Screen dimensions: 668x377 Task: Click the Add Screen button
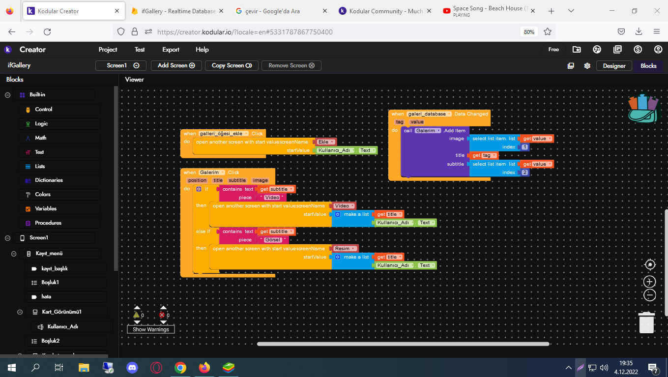pos(176,65)
